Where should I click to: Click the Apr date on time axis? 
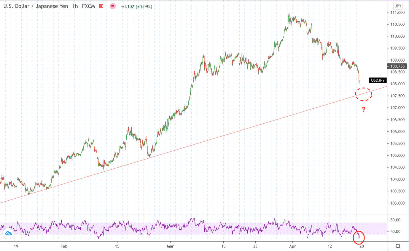click(293, 246)
